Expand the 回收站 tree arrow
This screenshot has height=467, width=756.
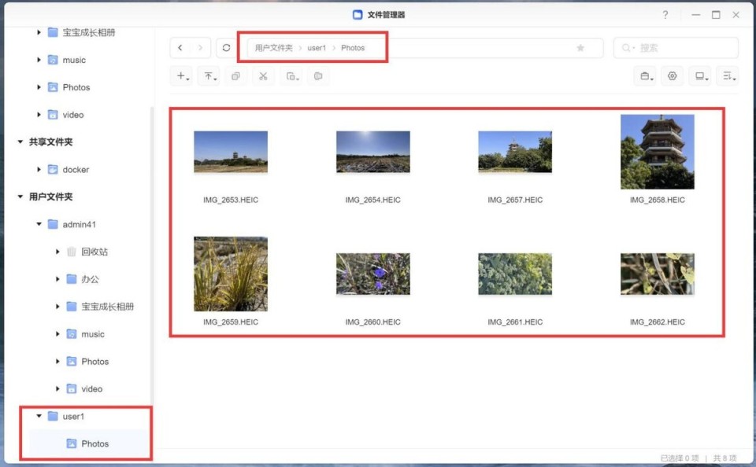point(57,252)
